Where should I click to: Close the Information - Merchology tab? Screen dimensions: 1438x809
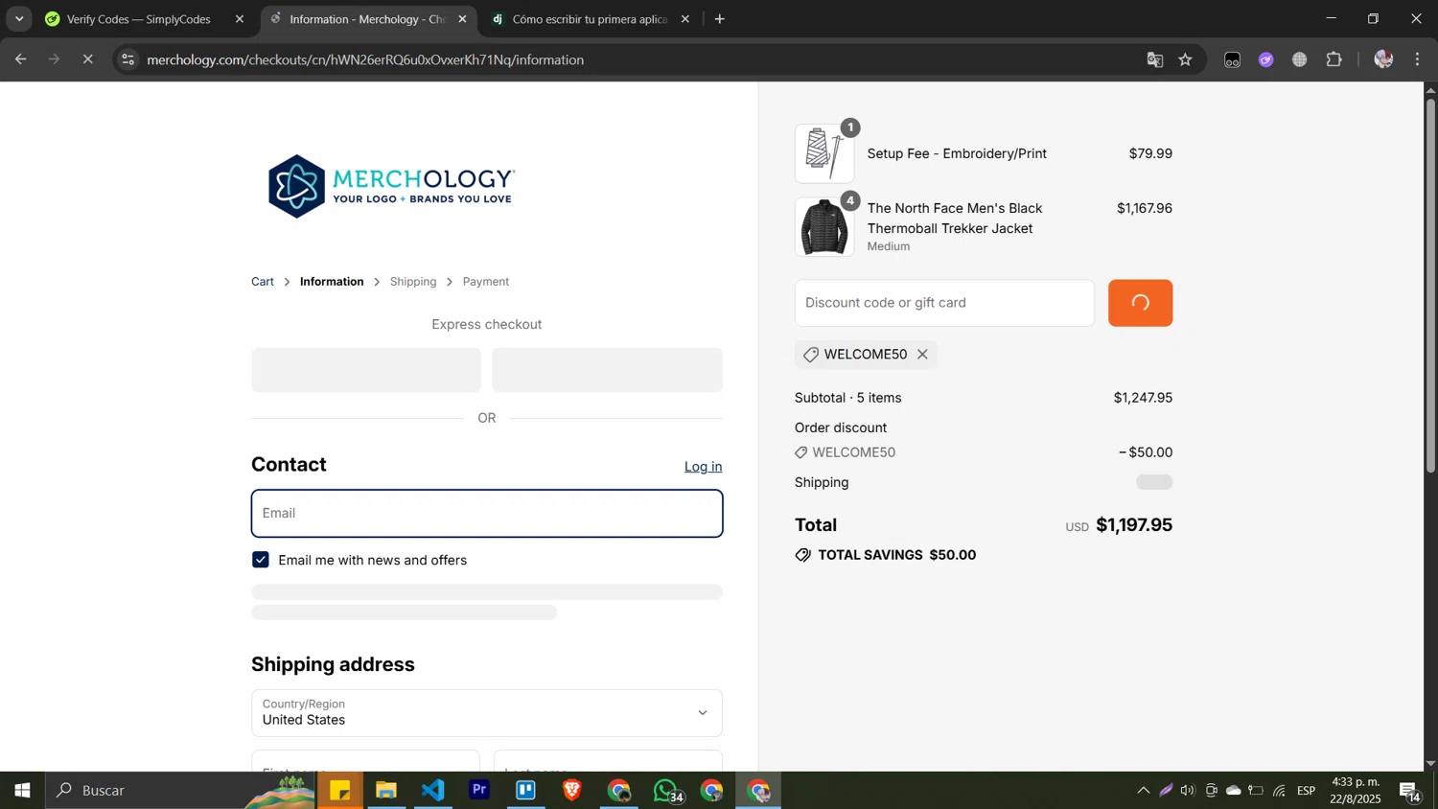[x=462, y=19]
